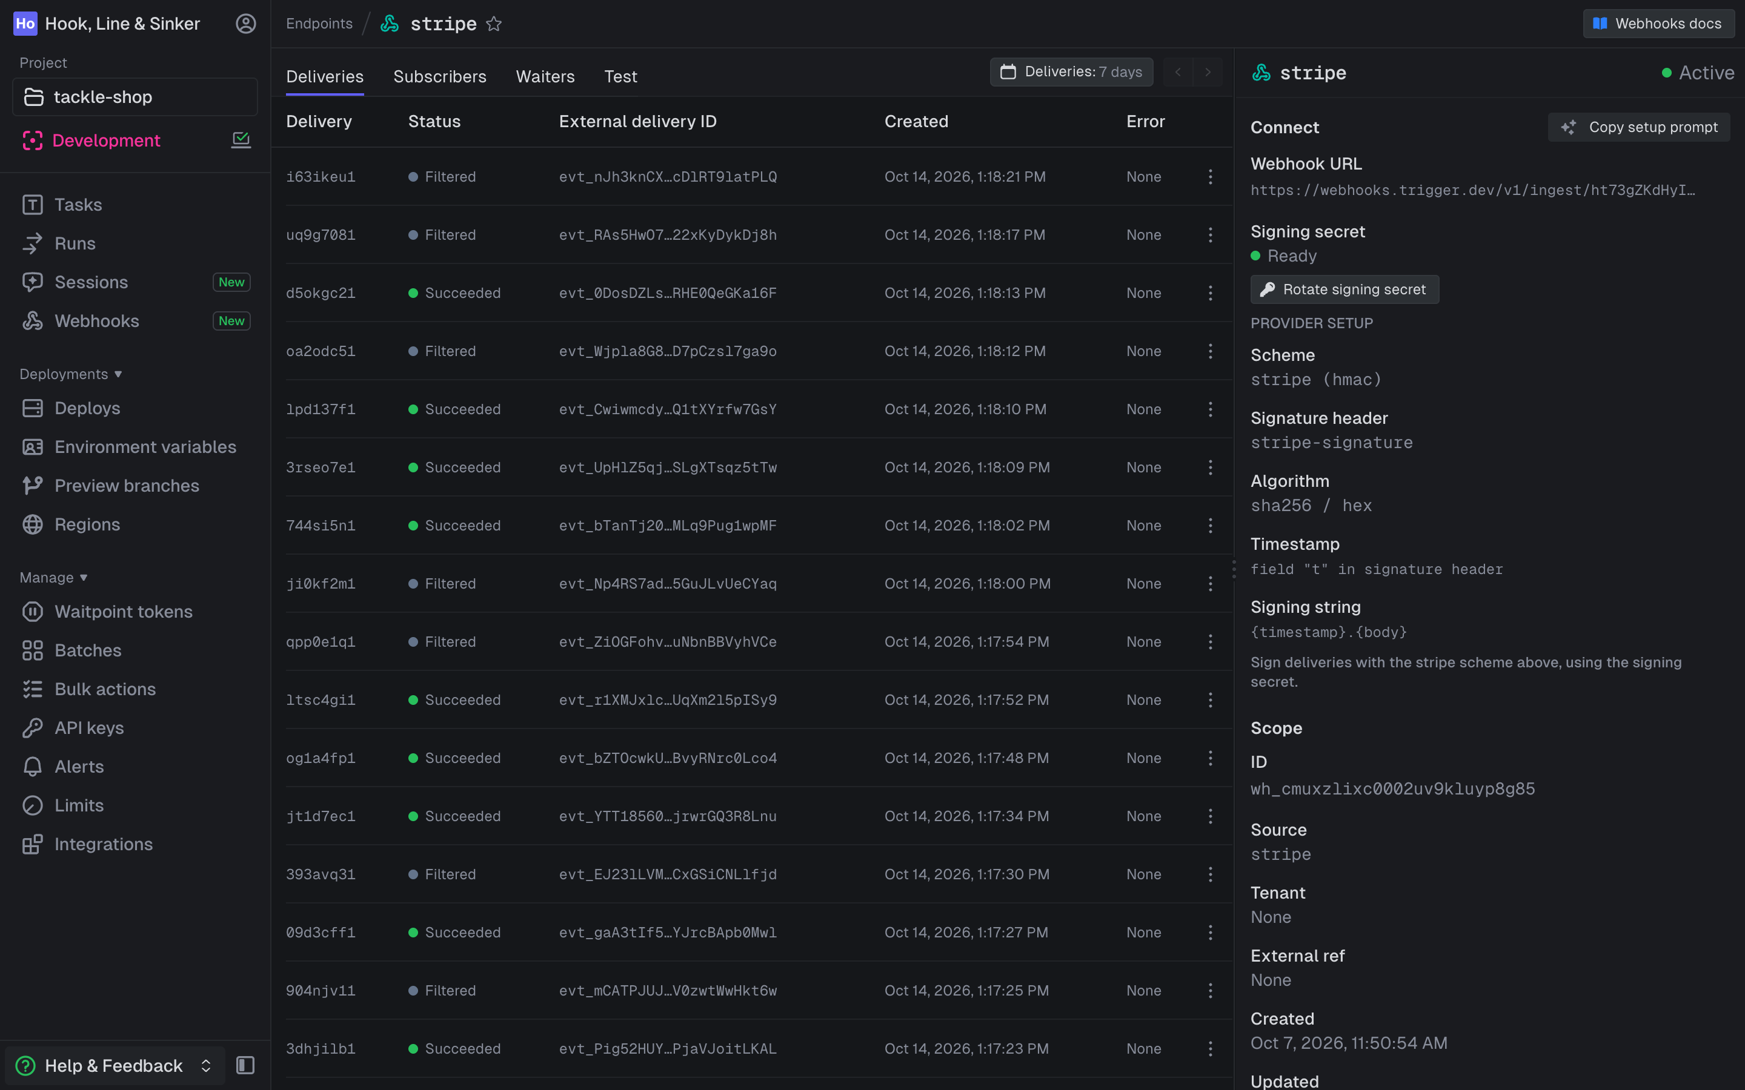Collapse the Deployments section

click(71, 374)
